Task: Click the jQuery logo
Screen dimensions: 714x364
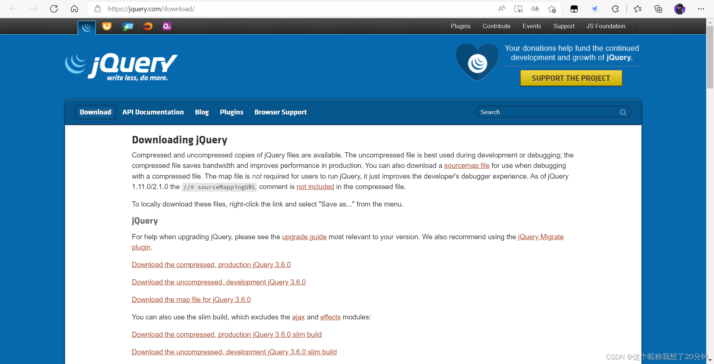Action: pyautogui.click(x=121, y=67)
